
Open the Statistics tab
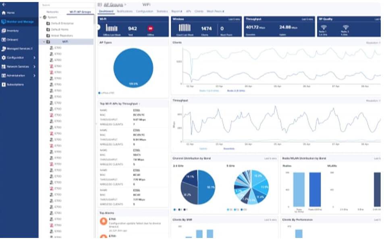(x=162, y=11)
